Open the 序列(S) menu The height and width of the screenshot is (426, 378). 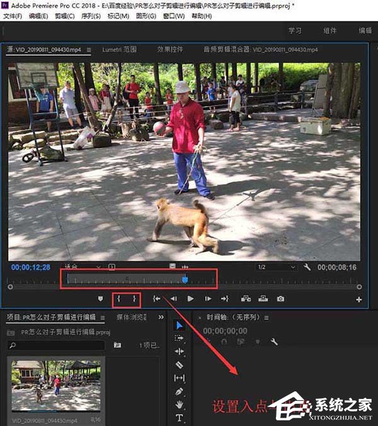click(x=91, y=16)
